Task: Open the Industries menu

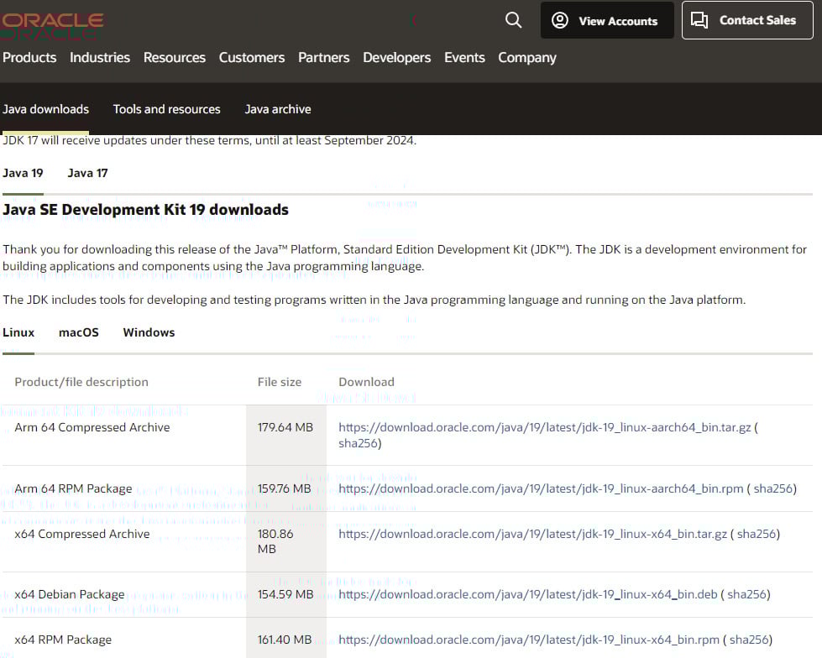Action: pyautogui.click(x=100, y=58)
